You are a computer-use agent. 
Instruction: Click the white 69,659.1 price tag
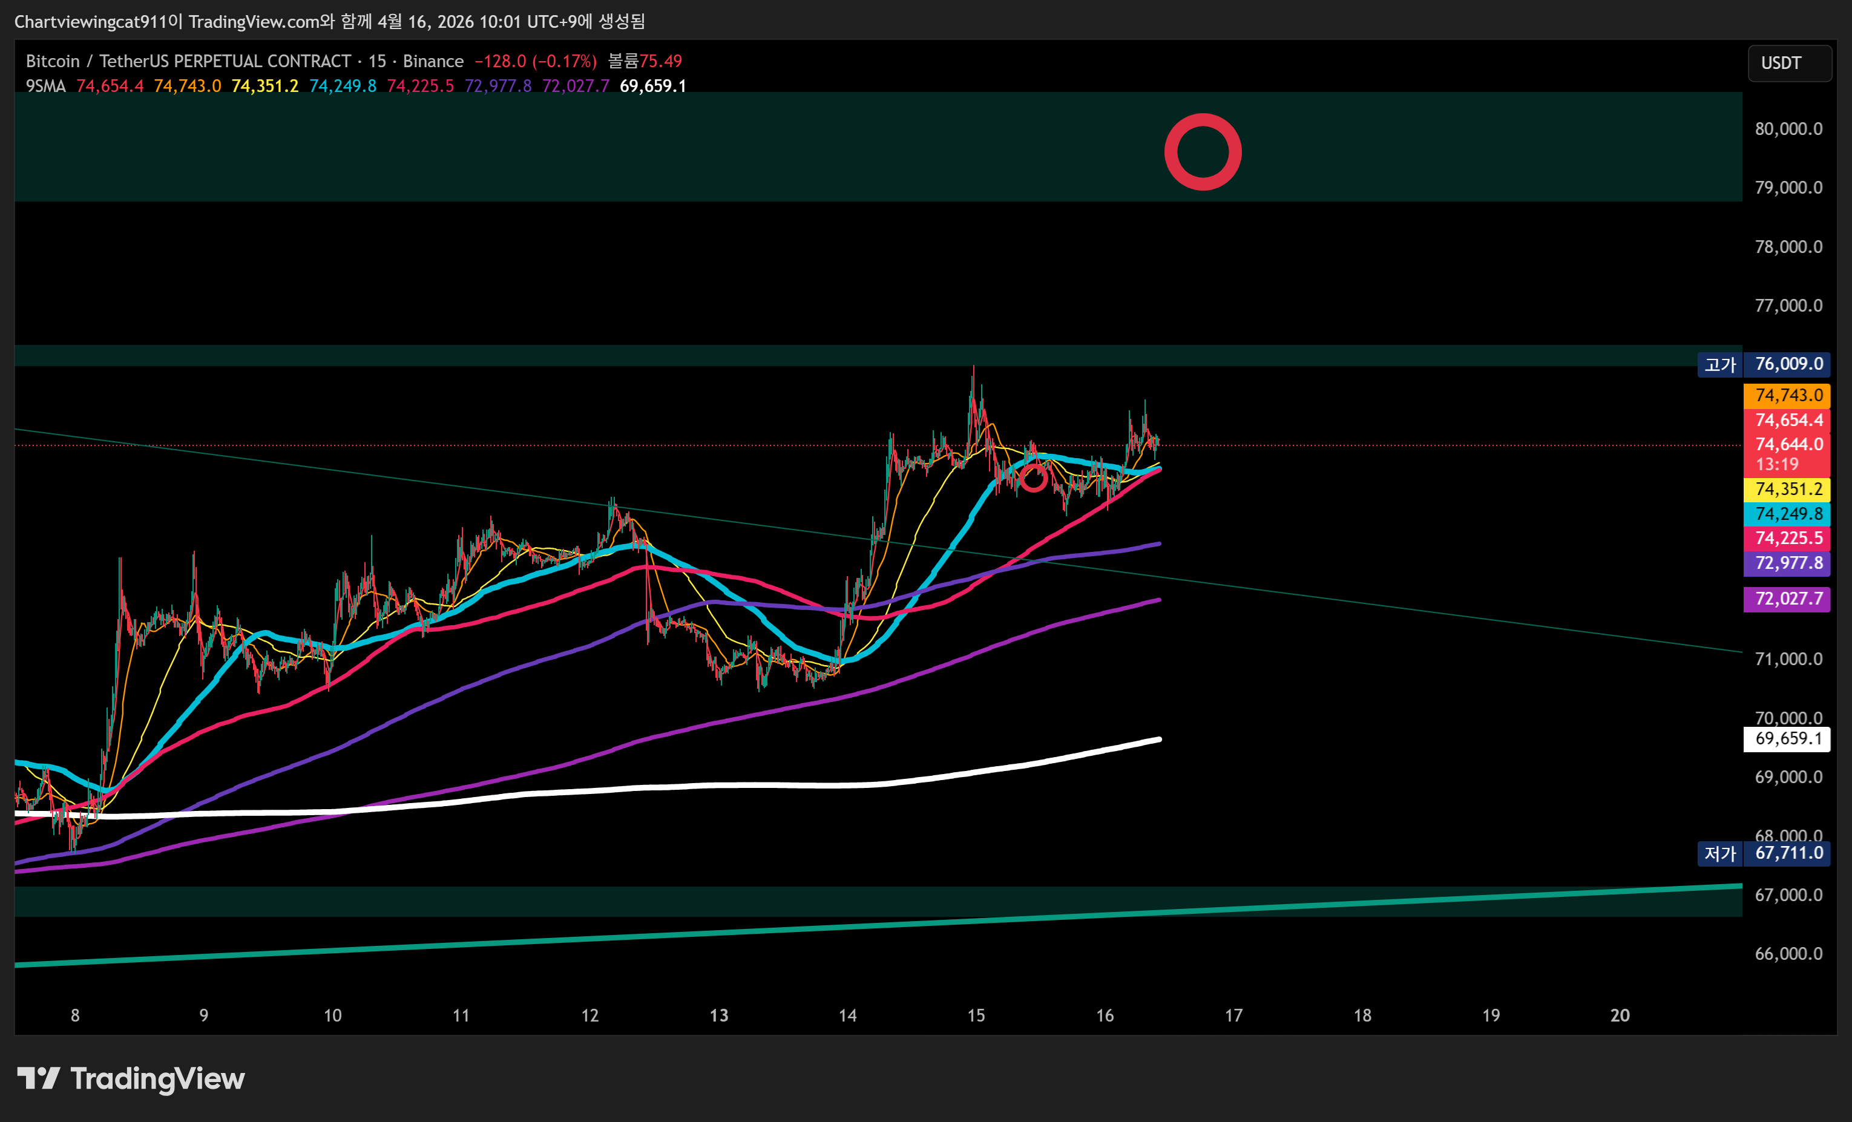[1787, 739]
